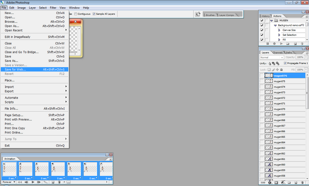The height and width of the screenshot is (186, 309).
Task: Delete the selected action via trash icon
Action: pos(302,43)
